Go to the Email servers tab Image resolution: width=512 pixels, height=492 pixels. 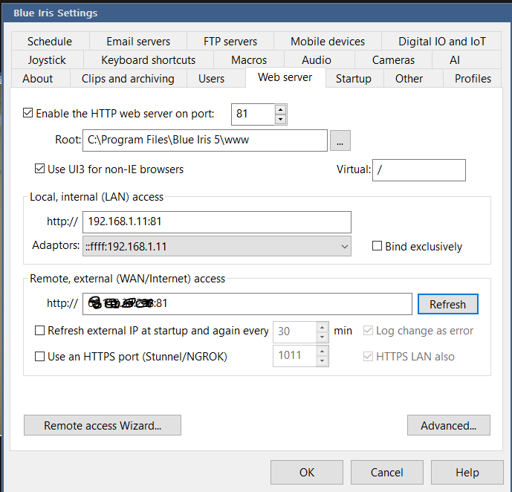[138, 42]
